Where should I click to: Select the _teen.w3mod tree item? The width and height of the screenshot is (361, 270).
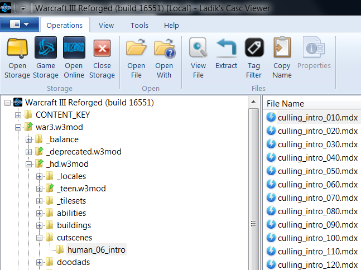pos(81,189)
